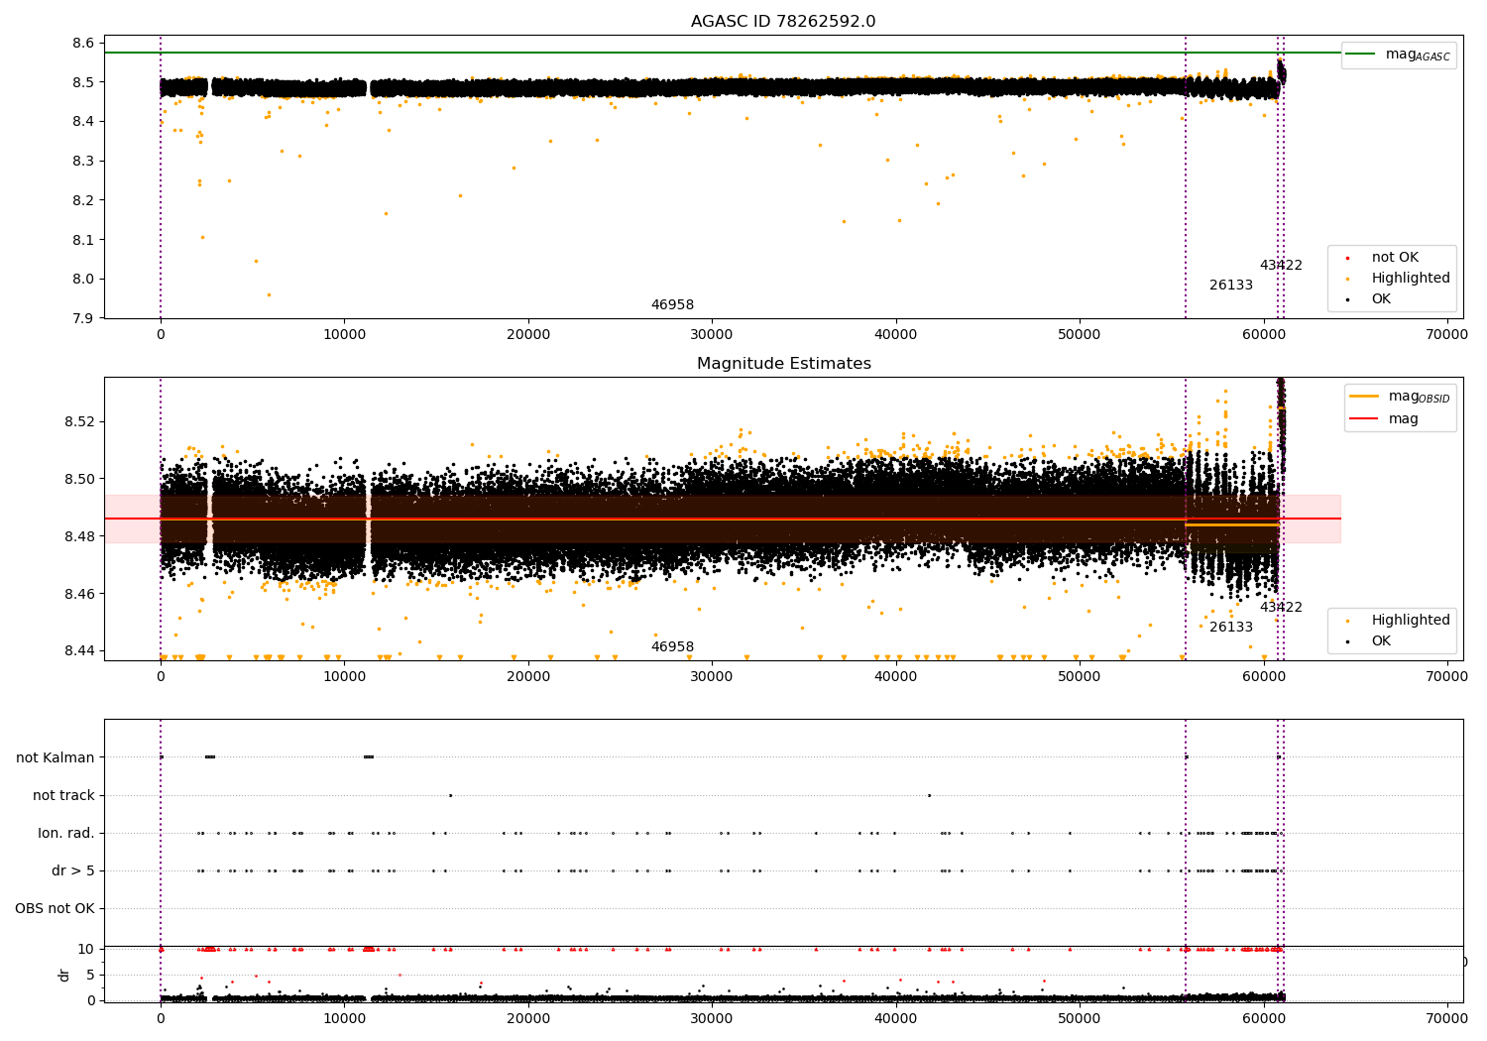
Task: Click the 'dr' y-axis label at bottom
Action: (x=64, y=975)
